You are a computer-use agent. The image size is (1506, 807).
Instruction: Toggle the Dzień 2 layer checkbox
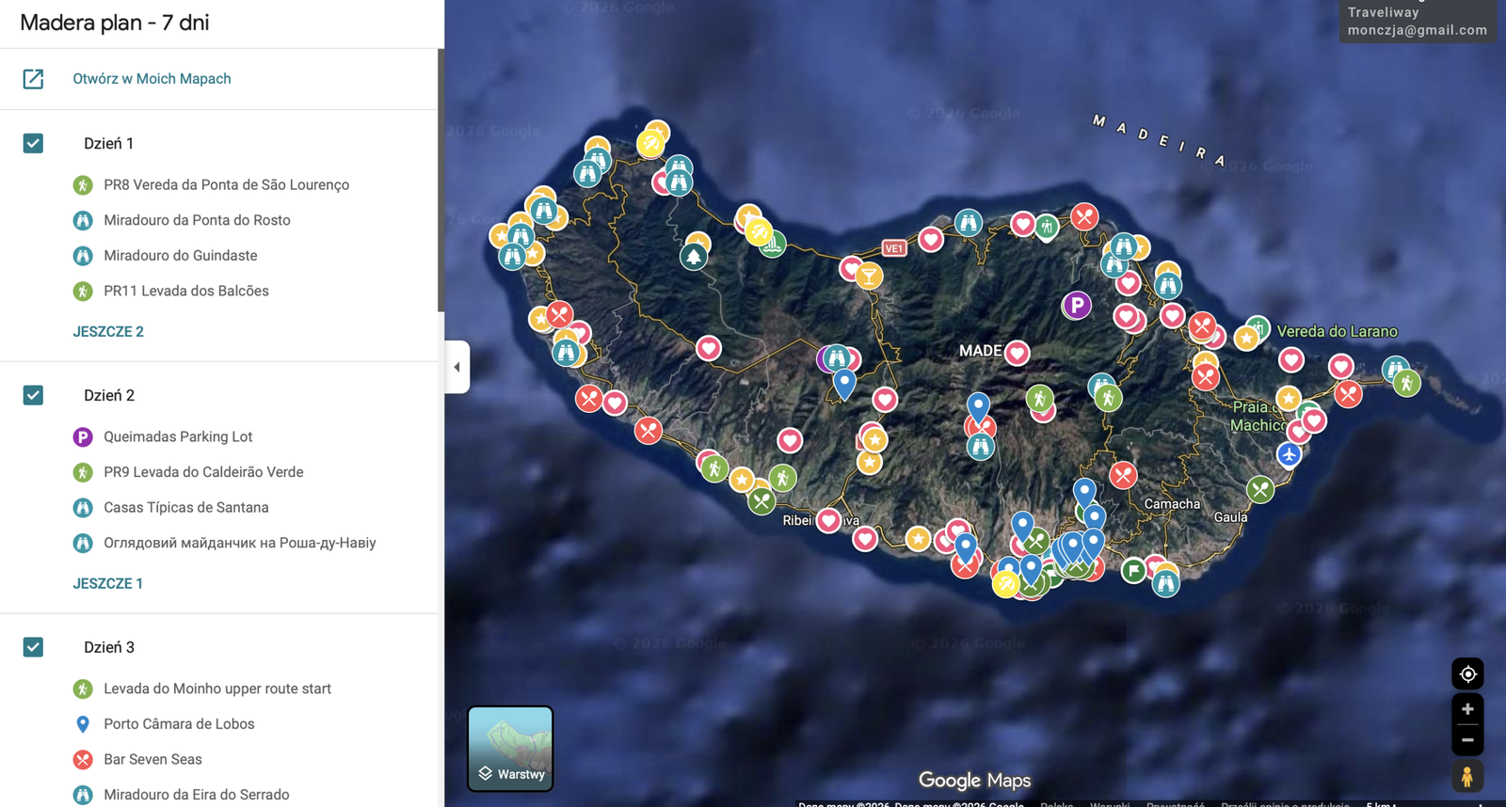[x=33, y=395]
